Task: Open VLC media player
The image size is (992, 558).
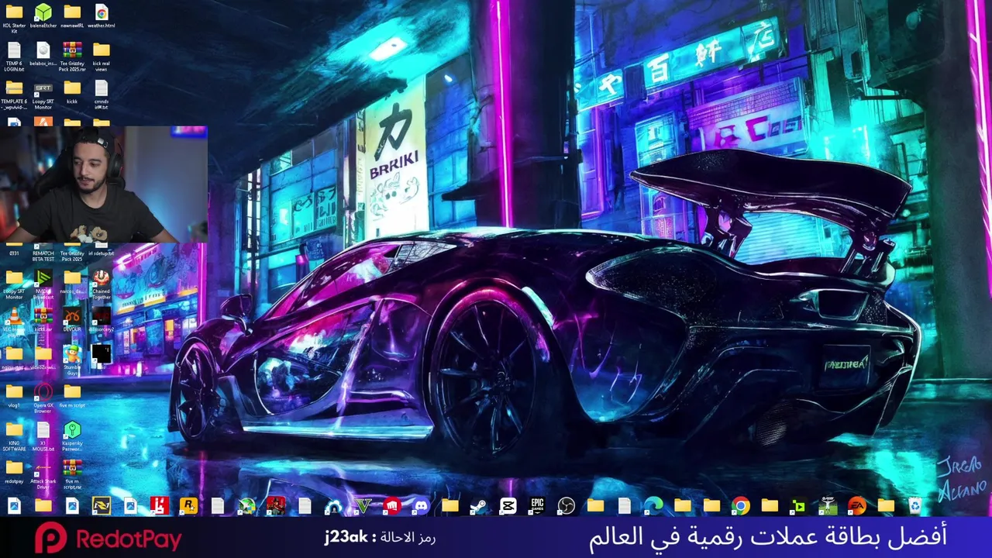Action: 14,320
